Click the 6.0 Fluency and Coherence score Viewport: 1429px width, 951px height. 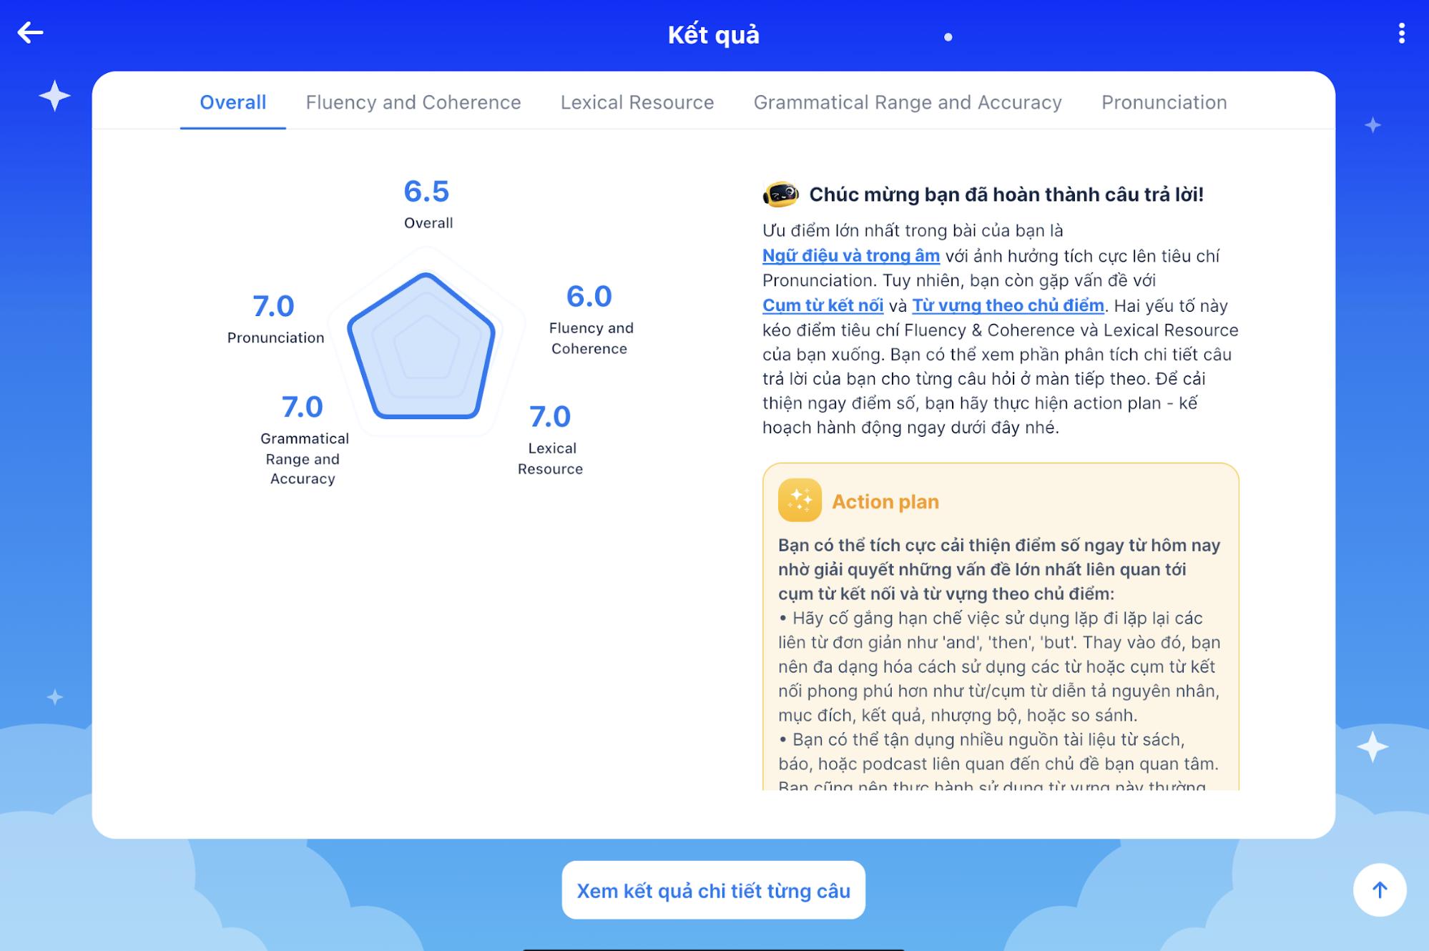tap(589, 297)
